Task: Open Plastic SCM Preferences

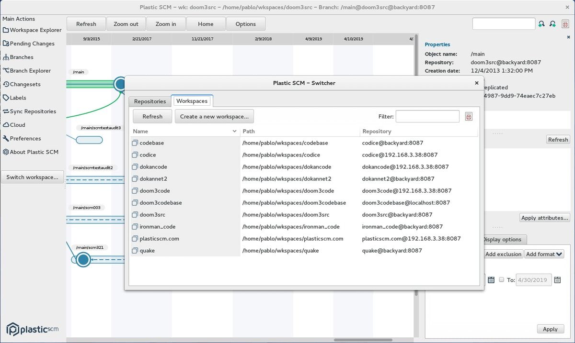Action: (28, 138)
